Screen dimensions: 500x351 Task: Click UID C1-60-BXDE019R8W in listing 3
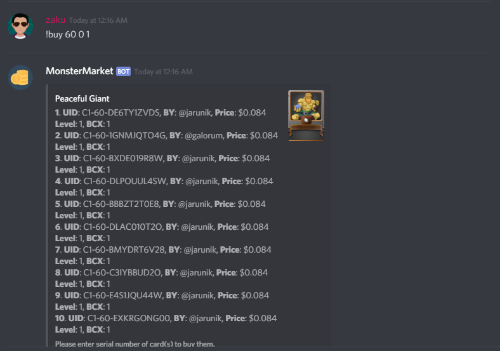[x=123, y=158]
